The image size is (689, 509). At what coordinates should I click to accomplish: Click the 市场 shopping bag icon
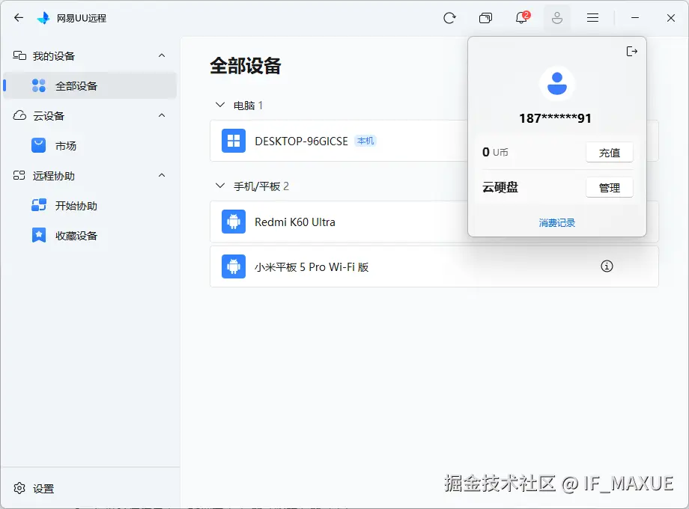(x=39, y=145)
